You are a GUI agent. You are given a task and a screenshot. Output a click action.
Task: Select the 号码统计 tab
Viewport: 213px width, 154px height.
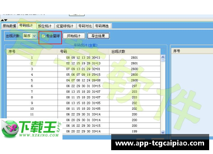26,26
